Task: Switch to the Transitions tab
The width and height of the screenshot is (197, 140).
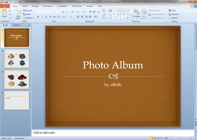Action: pyautogui.click(x=48, y=6)
